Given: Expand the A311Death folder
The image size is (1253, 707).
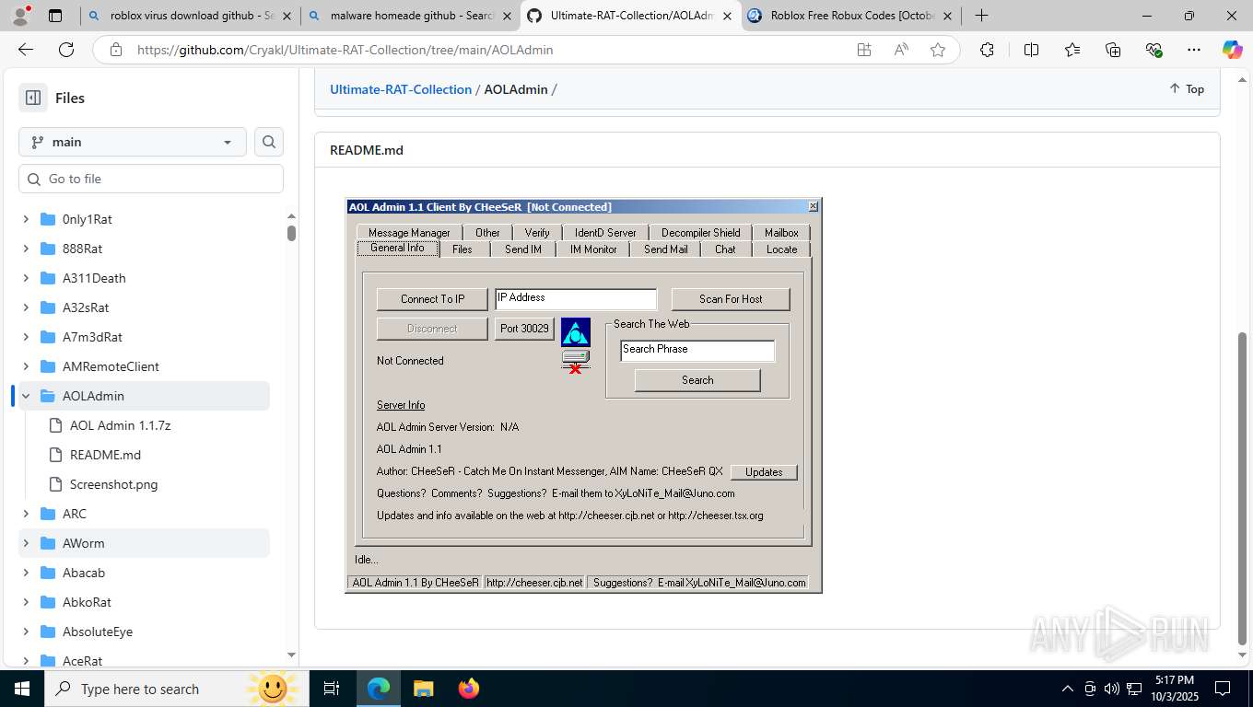Looking at the screenshot, I should click(x=26, y=278).
